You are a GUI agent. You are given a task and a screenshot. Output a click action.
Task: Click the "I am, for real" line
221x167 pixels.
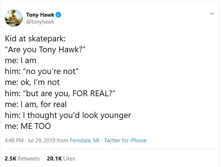click(40, 104)
